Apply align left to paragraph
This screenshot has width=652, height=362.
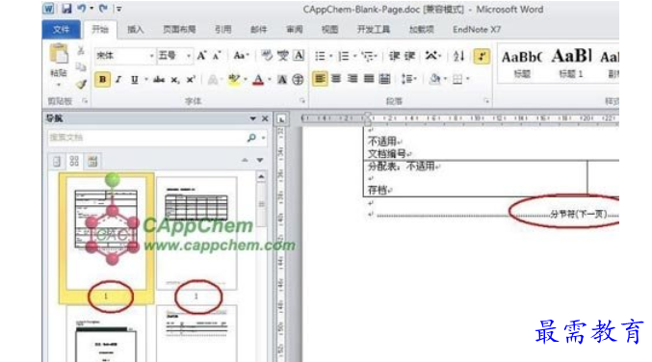pyautogui.click(x=320, y=79)
